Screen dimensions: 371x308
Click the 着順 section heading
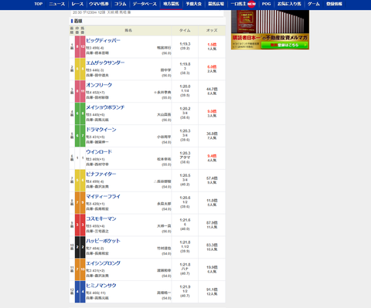(x=78, y=21)
